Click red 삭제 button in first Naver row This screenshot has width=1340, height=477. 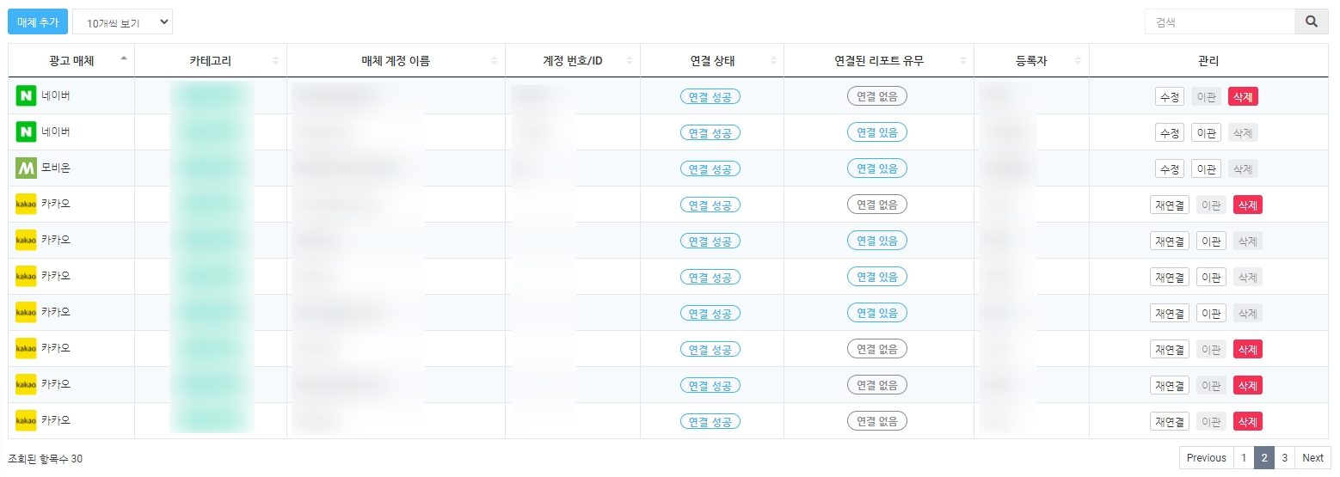coord(1243,96)
